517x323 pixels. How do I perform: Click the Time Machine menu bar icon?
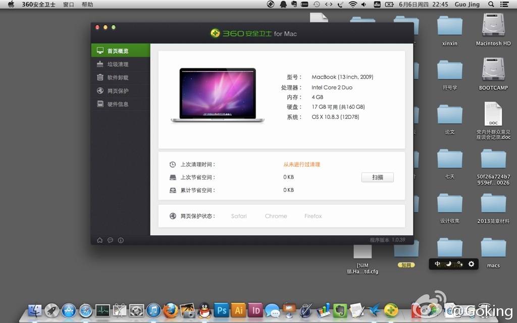pyautogui.click(x=317, y=4)
